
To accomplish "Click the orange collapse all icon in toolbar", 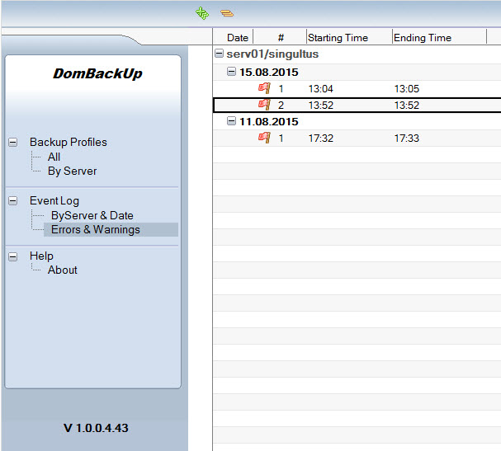I will tap(226, 13).
